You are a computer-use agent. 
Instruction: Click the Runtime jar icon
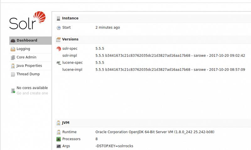point(59,132)
